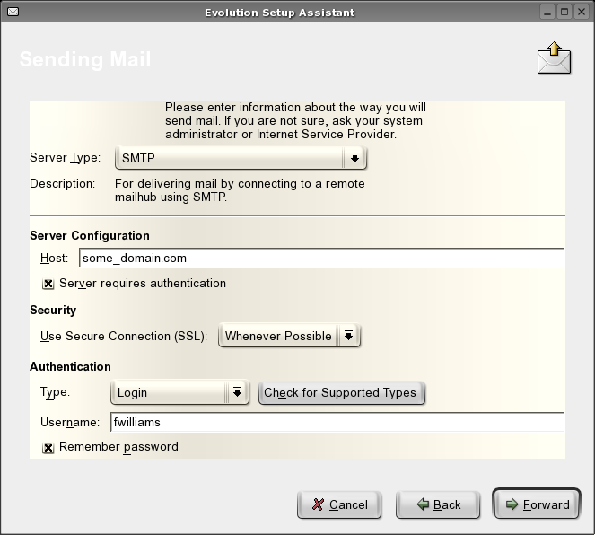The height and width of the screenshot is (535, 595).
Task: Close the Evolution Setup Assistant window
Action: pyautogui.click(x=582, y=12)
